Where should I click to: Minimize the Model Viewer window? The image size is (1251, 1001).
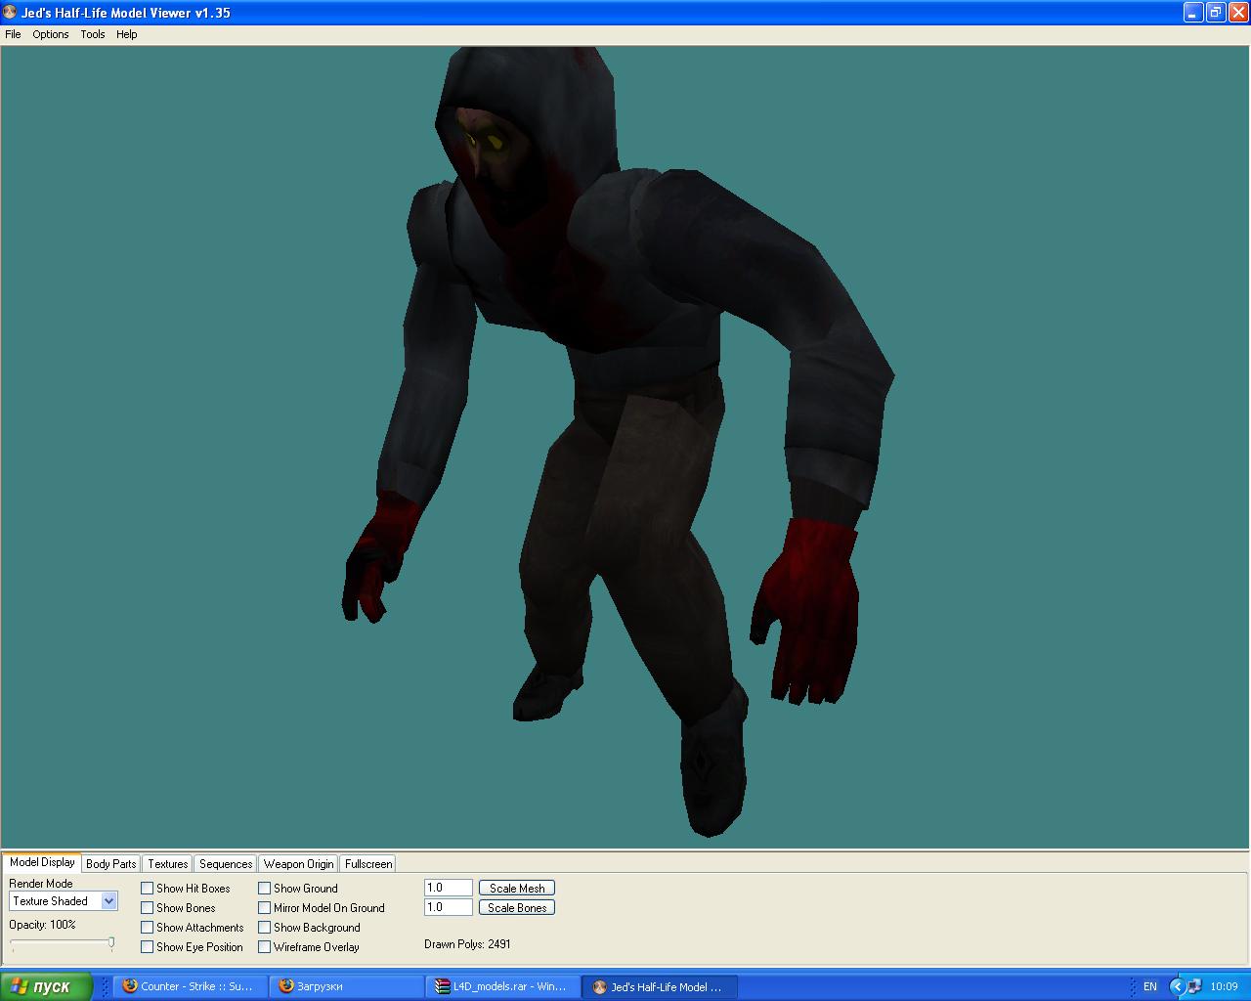tap(1193, 13)
